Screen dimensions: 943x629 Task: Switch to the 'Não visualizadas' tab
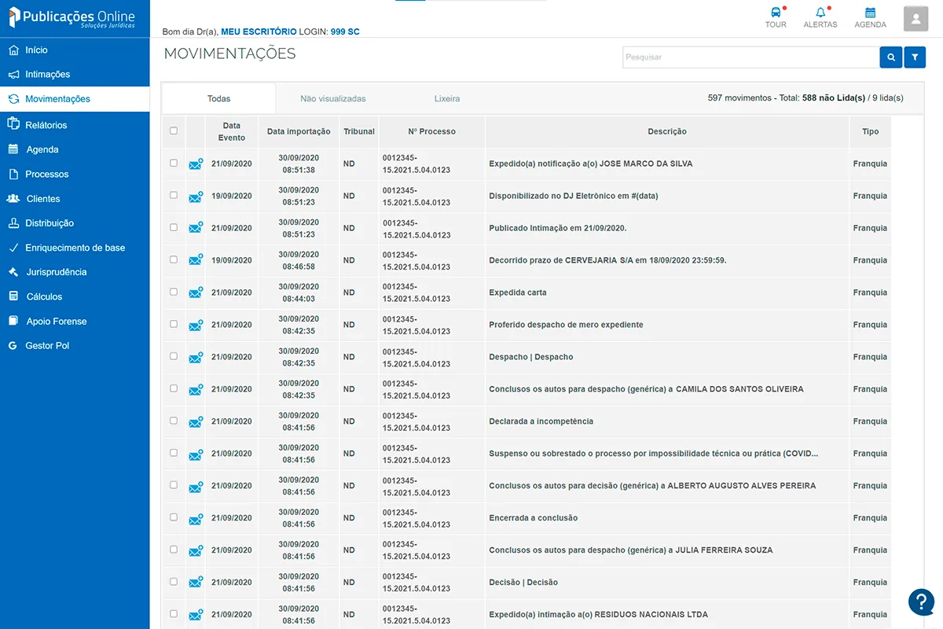coord(333,98)
